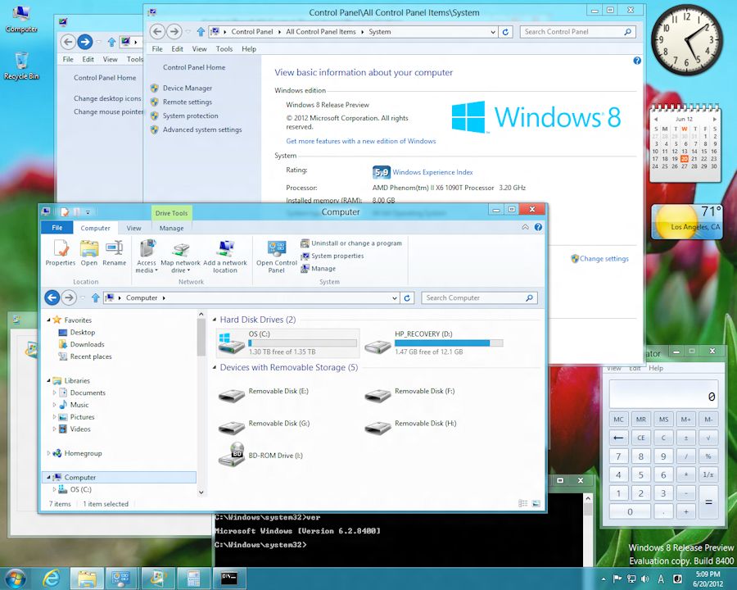The width and height of the screenshot is (737, 590).
Task: Select Removable Disk (E:) icon
Action: [232, 395]
